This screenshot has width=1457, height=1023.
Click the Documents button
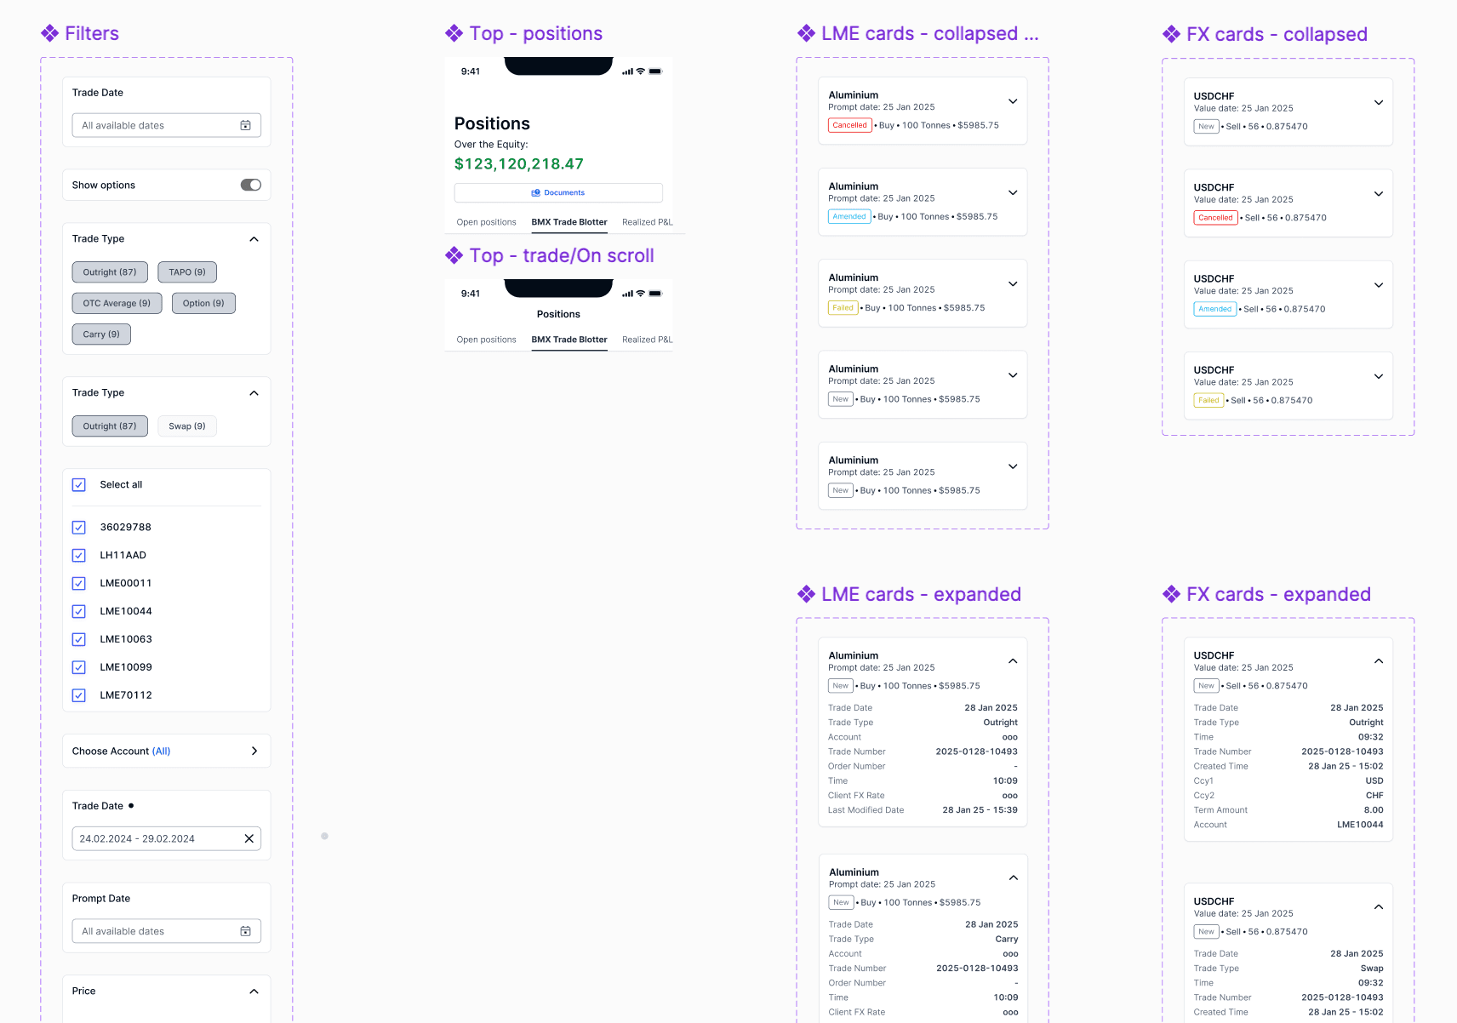coord(558,192)
